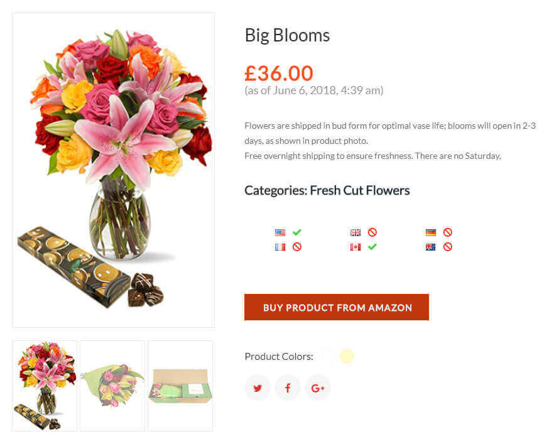Share product on Facebook icon
549x439 pixels.
point(288,388)
